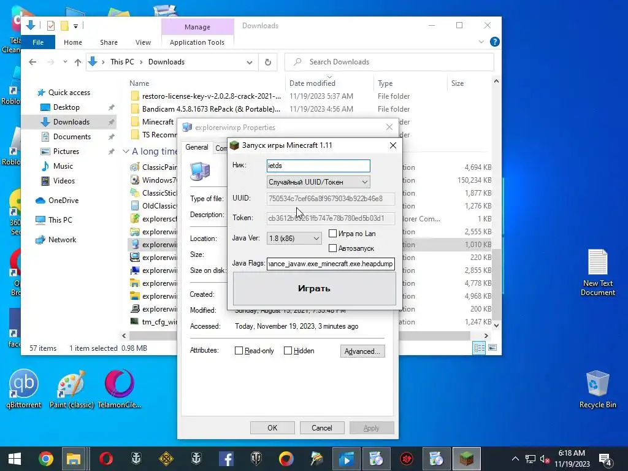Screen dimensions: 628x471
Task: Open the File tab in Explorer
Action: (x=38, y=42)
